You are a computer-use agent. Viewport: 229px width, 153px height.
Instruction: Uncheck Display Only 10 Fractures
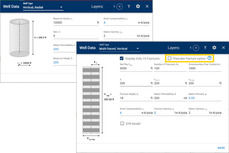pos(122,58)
